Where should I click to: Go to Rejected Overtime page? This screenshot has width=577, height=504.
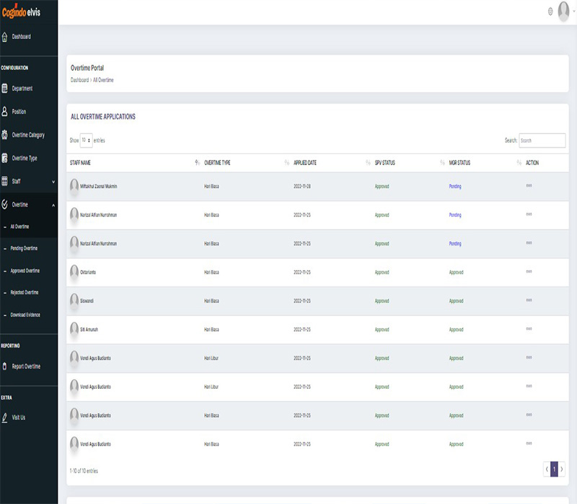point(24,292)
